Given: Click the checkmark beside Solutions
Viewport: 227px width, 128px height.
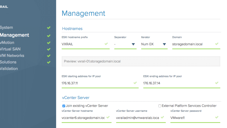Looking at the screenshot, I should tap(49, 62).
